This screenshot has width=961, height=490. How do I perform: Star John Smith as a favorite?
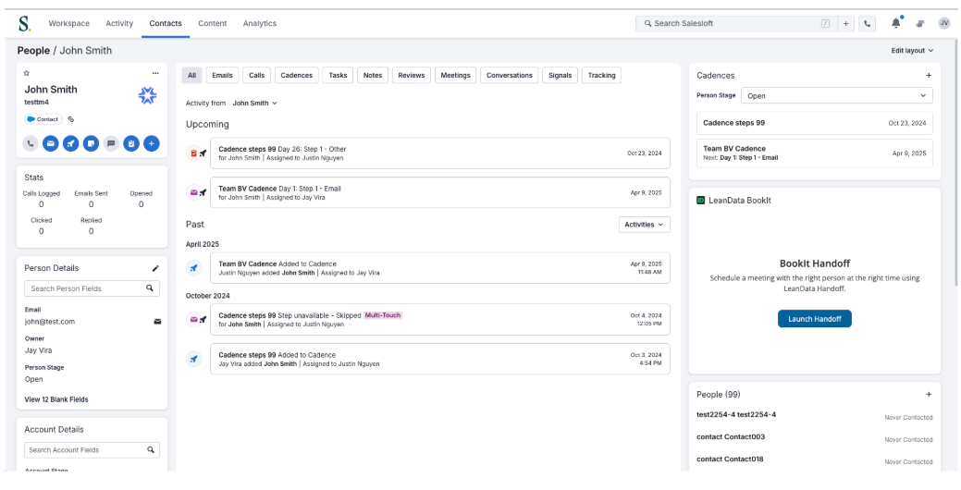(26, 73)
